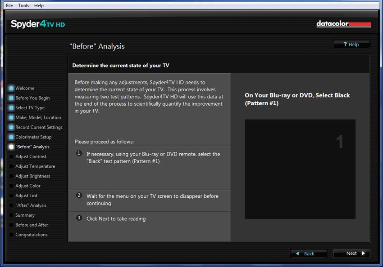Open the File menu

(9, 5)
